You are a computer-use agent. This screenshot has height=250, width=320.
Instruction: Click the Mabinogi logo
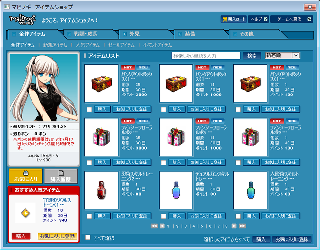point(23,20)
